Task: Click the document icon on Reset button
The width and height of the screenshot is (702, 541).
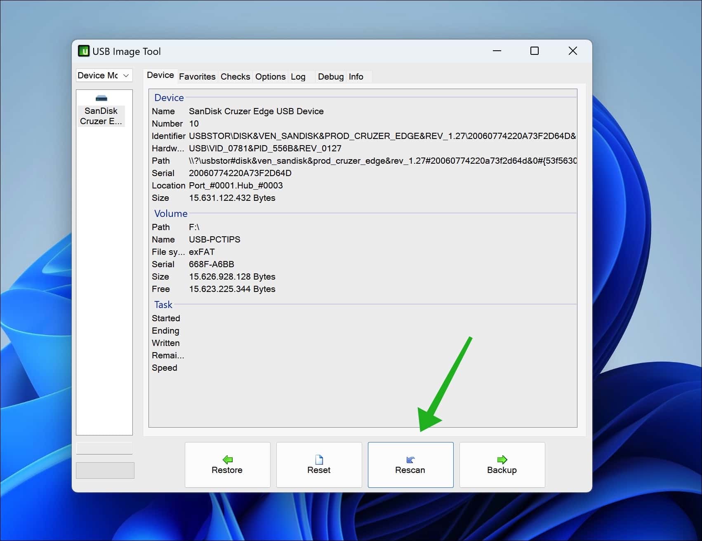Action: (318, 459)
